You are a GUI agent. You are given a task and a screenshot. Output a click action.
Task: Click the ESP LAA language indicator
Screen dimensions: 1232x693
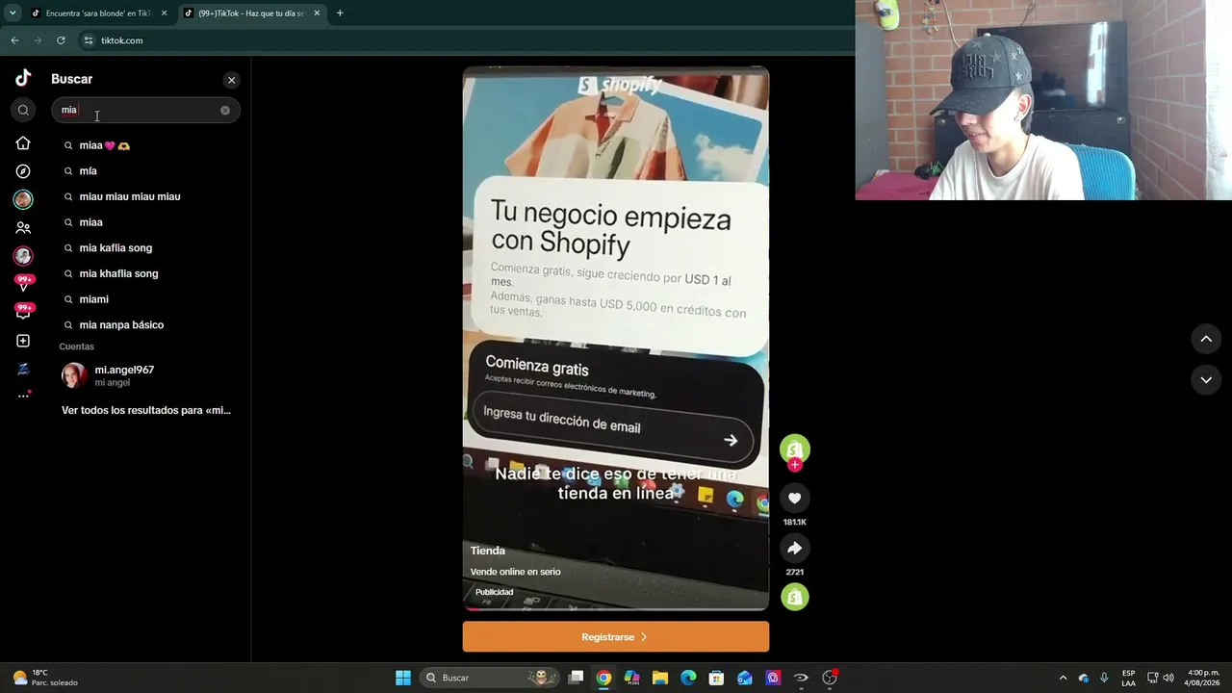click(1128, 678)
